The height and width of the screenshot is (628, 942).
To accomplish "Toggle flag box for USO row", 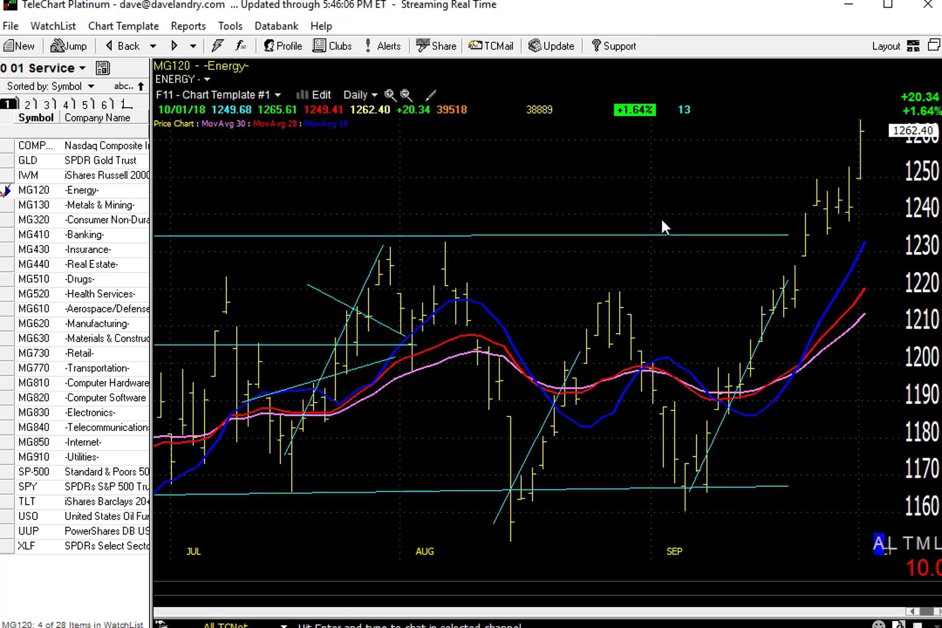I will pyautogui.click(x=7, y=516).
